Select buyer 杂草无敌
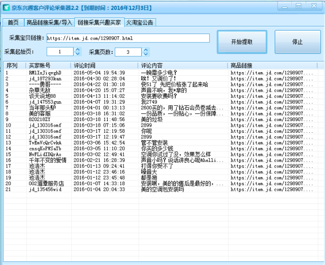The height and width of the screenshot is (265, 325). (x=40, y=90)
